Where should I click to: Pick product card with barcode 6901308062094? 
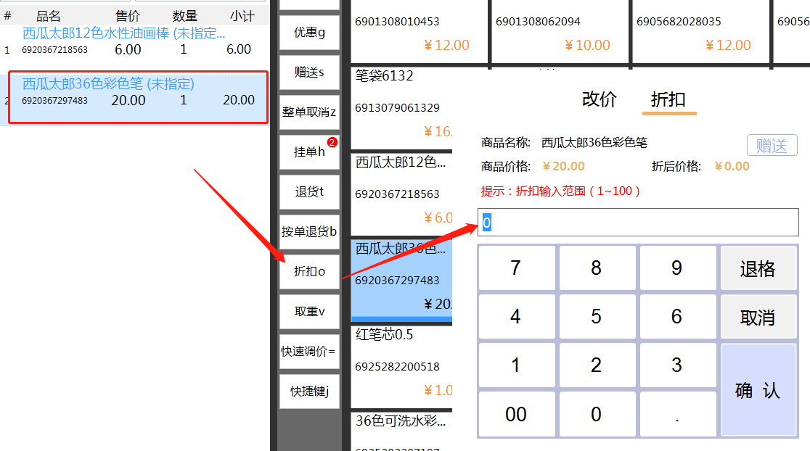click(x=560, y=32)
